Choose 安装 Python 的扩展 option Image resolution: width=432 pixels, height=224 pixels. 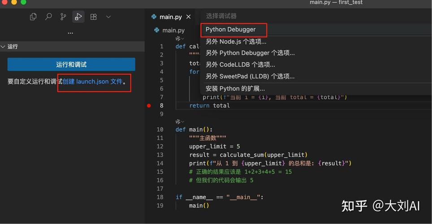click(316, 88)
